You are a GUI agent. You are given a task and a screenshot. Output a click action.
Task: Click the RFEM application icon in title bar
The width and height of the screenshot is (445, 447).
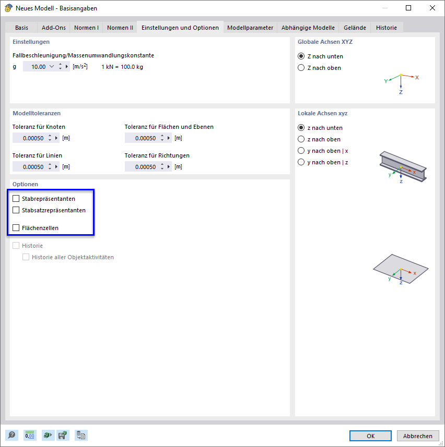[8, 8]
